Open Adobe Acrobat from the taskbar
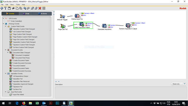 click(x=51, y=103)
